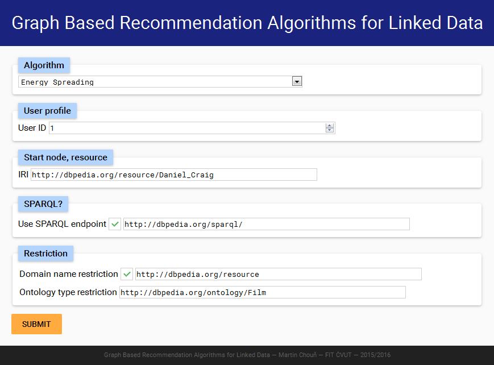
Task: Focus the IRI field containing Daniel_Craig
Action: point(173,175)
